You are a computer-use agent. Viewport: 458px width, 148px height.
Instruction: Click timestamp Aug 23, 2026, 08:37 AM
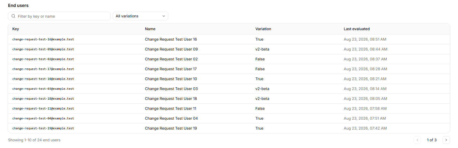pyautogui.click(x=365, y=59)
